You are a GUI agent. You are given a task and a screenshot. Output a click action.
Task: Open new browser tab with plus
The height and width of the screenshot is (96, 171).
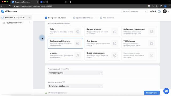[x=70, y=2]
